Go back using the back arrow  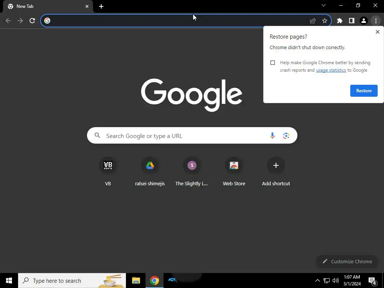[8, 21]
